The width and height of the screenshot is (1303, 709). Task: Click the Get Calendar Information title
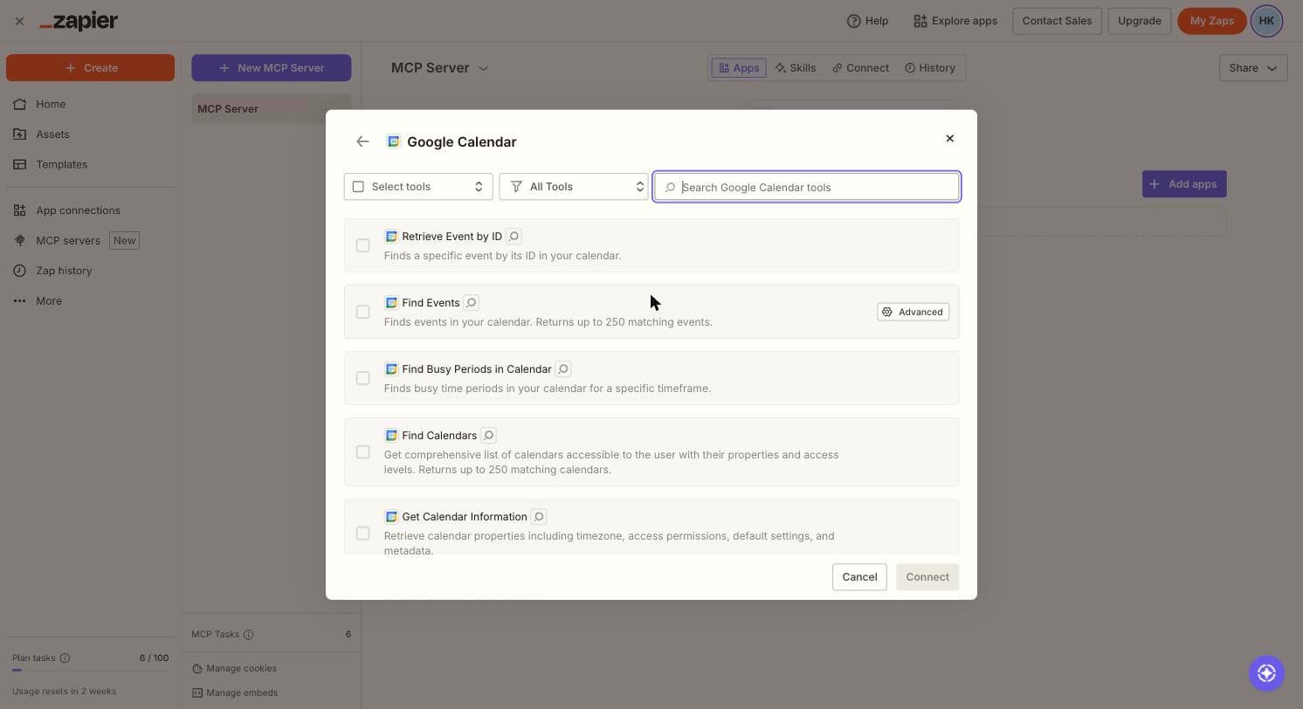tap(465, 517)
